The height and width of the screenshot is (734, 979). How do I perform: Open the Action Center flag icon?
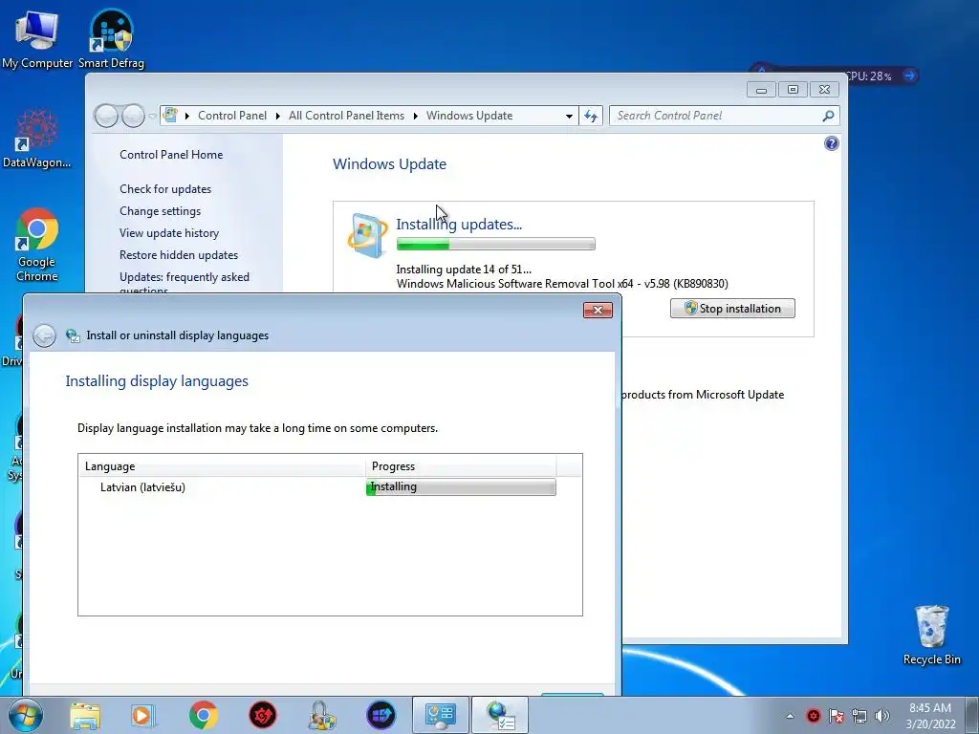click(x=836, y=716)
